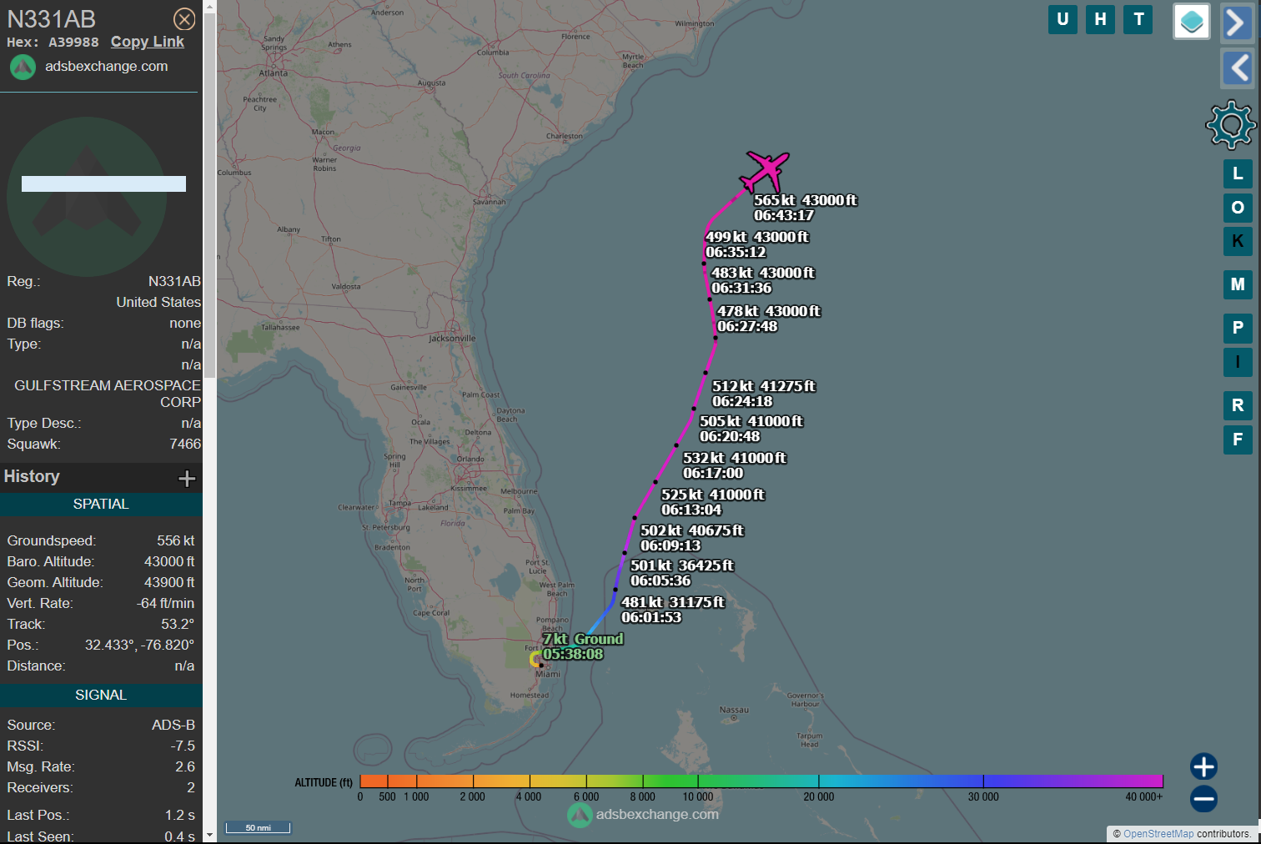This screenshot has width=1261, height=844.
Task: Open the OpenStreetMap attribution link
Action: tap(1158, 834)
